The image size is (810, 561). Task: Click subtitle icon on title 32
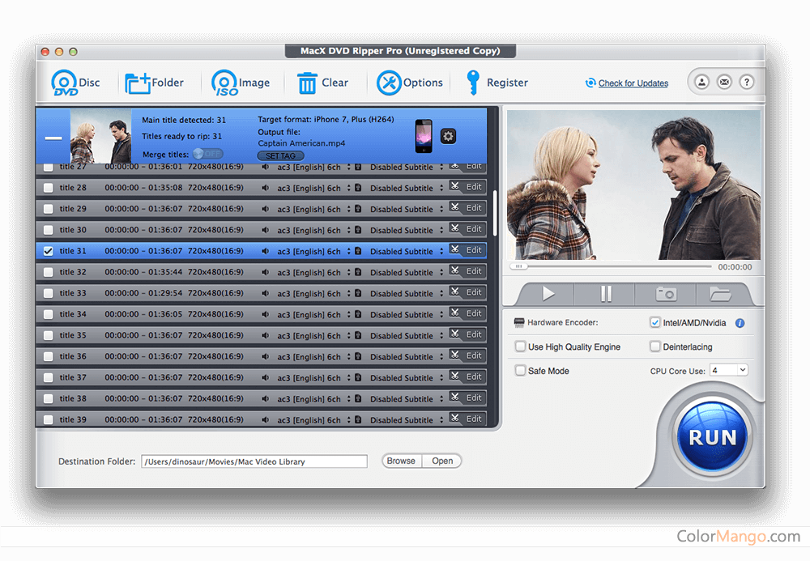358,272
